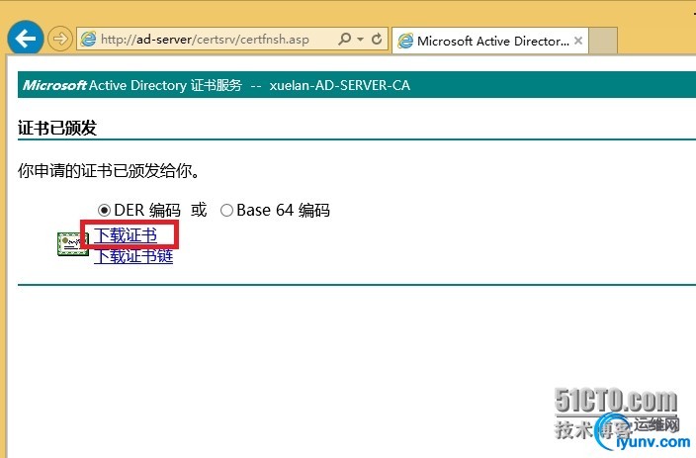This screenshot has width=696, height=458.
Task: Click the xuelan-AD-SERVER-CA text in banner
Action: click(339, 85)
